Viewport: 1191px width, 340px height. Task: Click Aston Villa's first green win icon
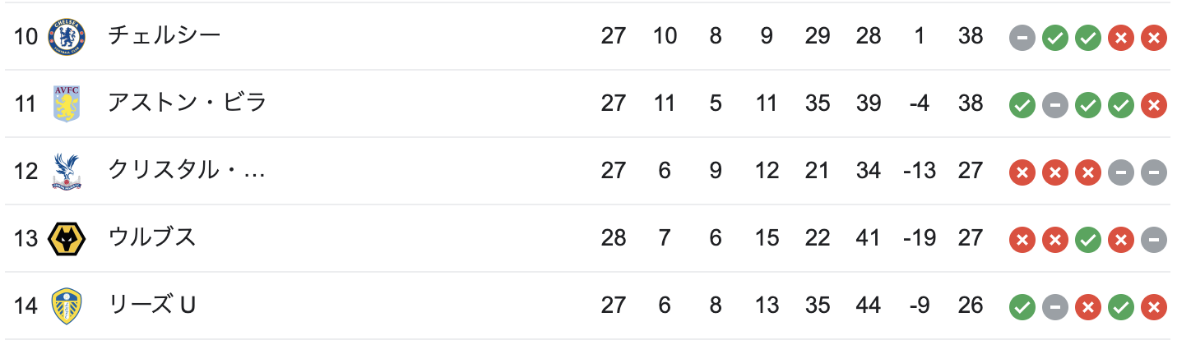click(x=1022, y=104)
